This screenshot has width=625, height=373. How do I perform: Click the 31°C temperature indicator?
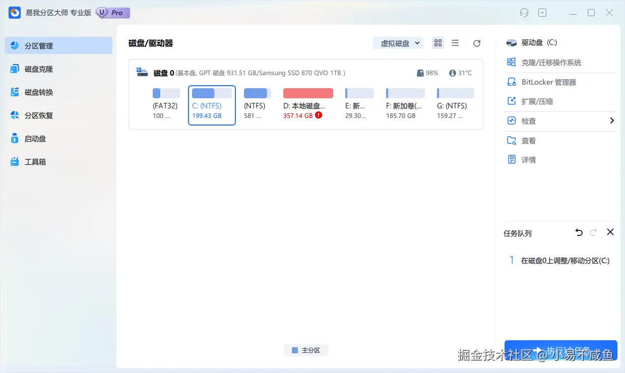tap(460, 73)
